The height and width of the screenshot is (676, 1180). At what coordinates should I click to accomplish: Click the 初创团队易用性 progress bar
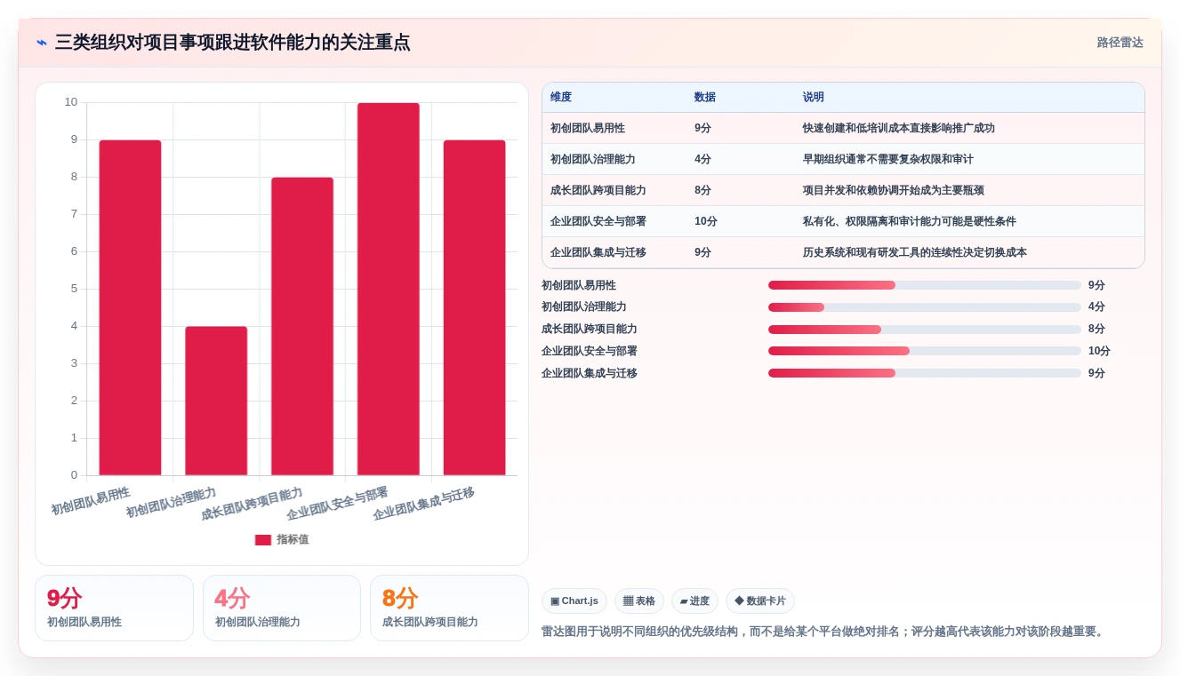(x=925, y=285)
